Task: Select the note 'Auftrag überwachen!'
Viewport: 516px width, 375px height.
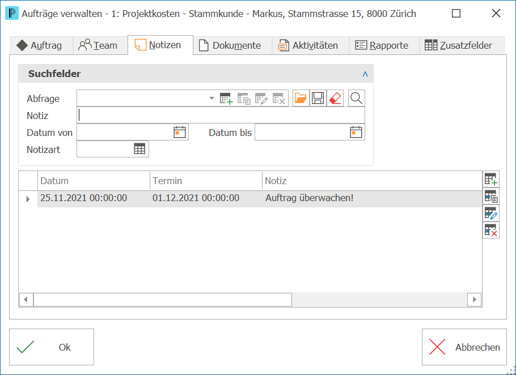Action: point(310,198)
